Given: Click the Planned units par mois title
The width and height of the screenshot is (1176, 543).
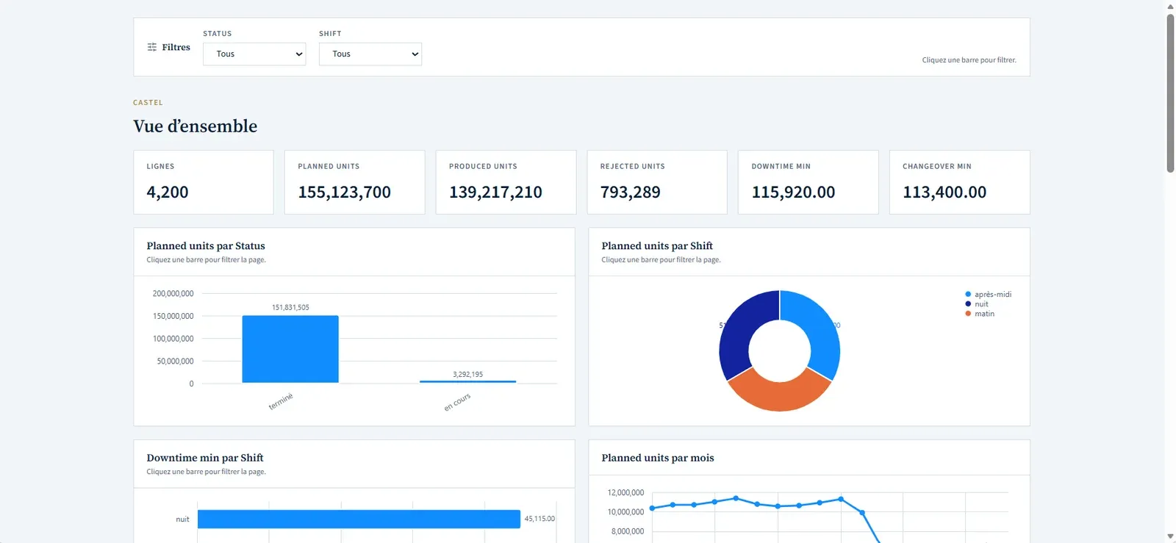Looking at the screenshot, I should [x=658, y=458].
